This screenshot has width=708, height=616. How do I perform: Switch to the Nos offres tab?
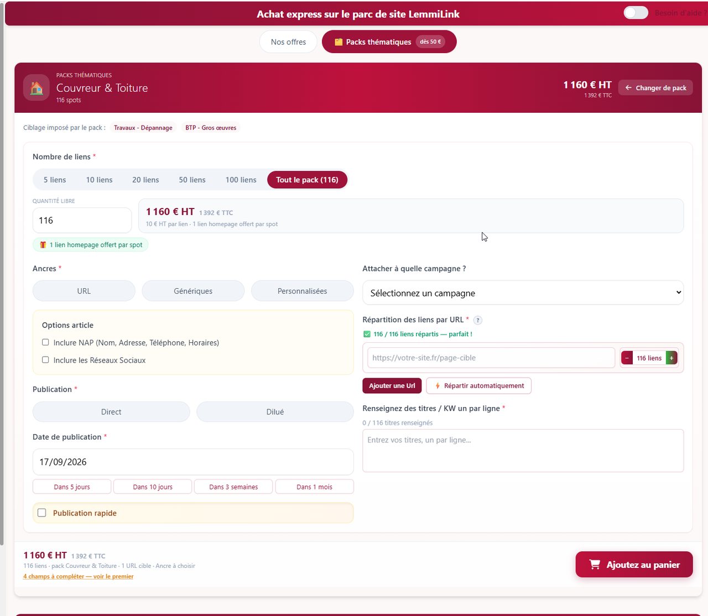(288, 42)
